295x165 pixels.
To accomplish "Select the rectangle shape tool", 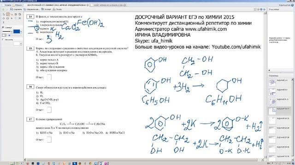I will click(8, 18).
